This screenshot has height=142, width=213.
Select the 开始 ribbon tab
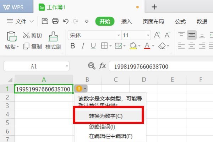pyautogui.click(x=105, y=21)
